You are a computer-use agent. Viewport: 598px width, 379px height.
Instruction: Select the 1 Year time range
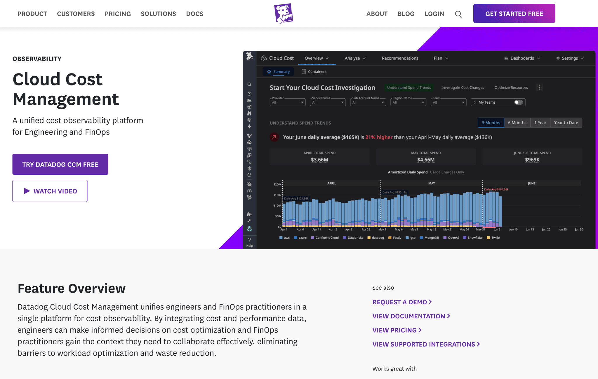[540, 123]
